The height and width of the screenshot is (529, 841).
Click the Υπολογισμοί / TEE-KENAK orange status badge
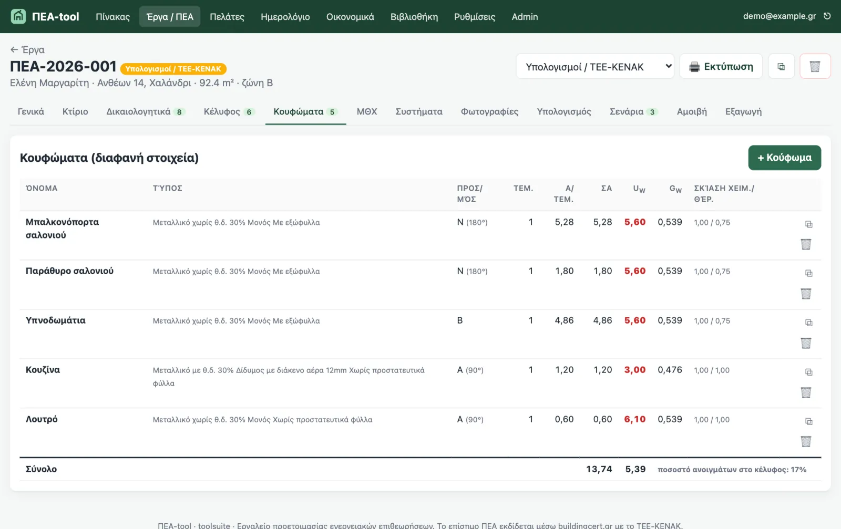pos(173,69)
